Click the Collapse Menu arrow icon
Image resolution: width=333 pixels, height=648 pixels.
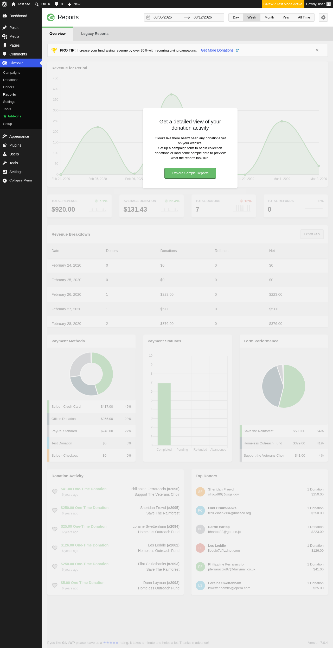(x=5, y=180)
